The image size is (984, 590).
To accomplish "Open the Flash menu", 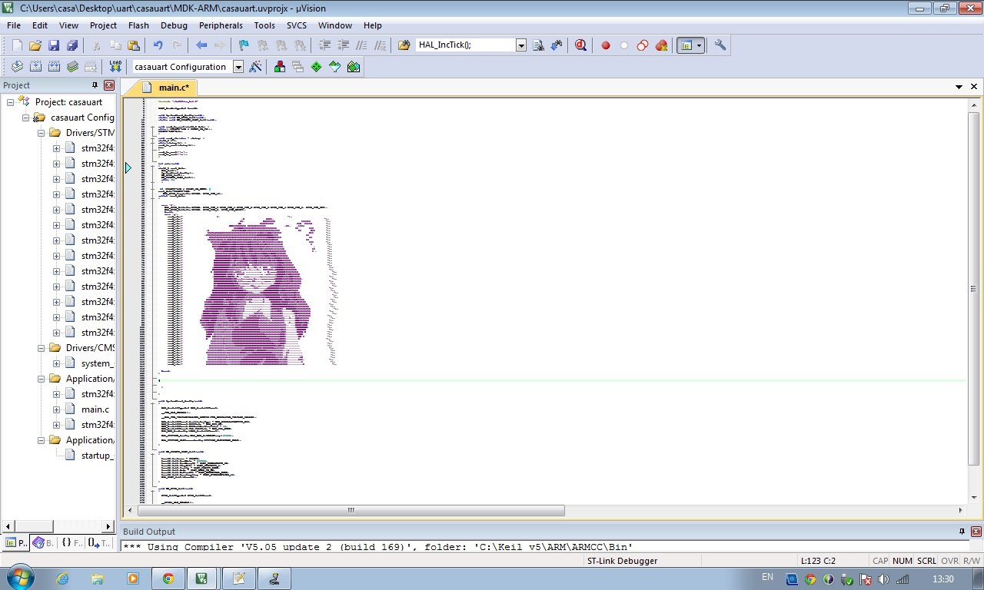I will tap(138, 25).
